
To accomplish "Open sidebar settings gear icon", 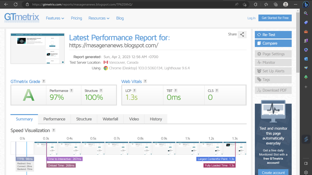I will click(x=306, y=172).
